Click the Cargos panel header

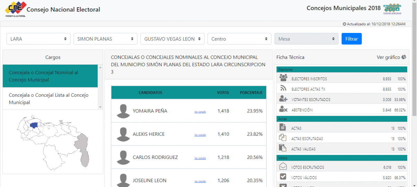pos(53,57)
